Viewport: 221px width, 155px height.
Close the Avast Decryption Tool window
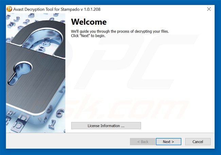[x=209, y=9]
